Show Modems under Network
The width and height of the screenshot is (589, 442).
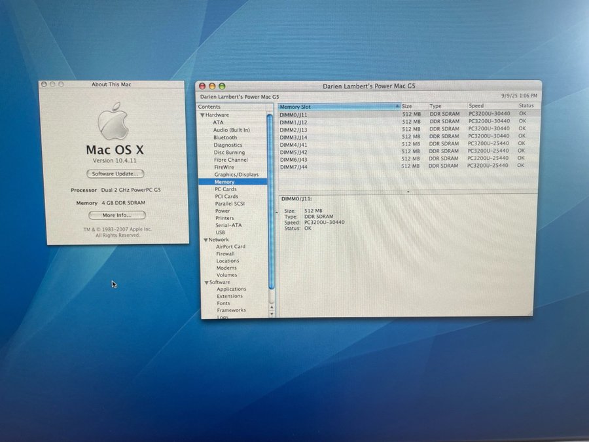click(x=226, y=268)
